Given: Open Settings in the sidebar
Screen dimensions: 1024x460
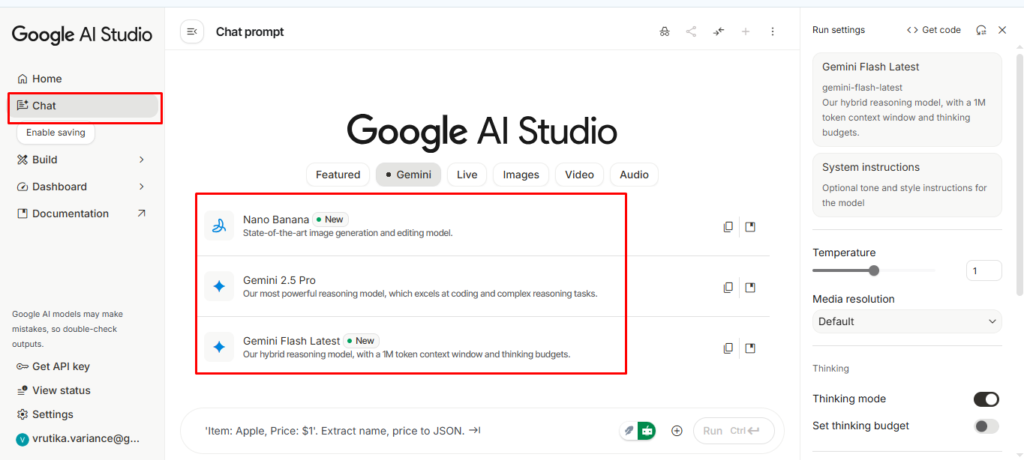Looking at the screenshot, I should tap(45, 414).
